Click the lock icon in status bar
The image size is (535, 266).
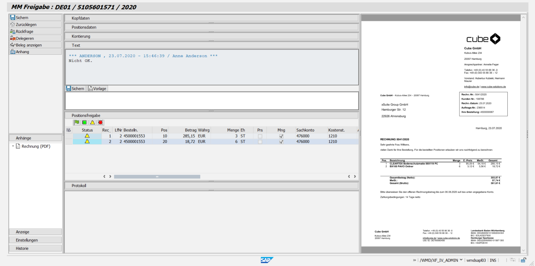tap(523, 260)
